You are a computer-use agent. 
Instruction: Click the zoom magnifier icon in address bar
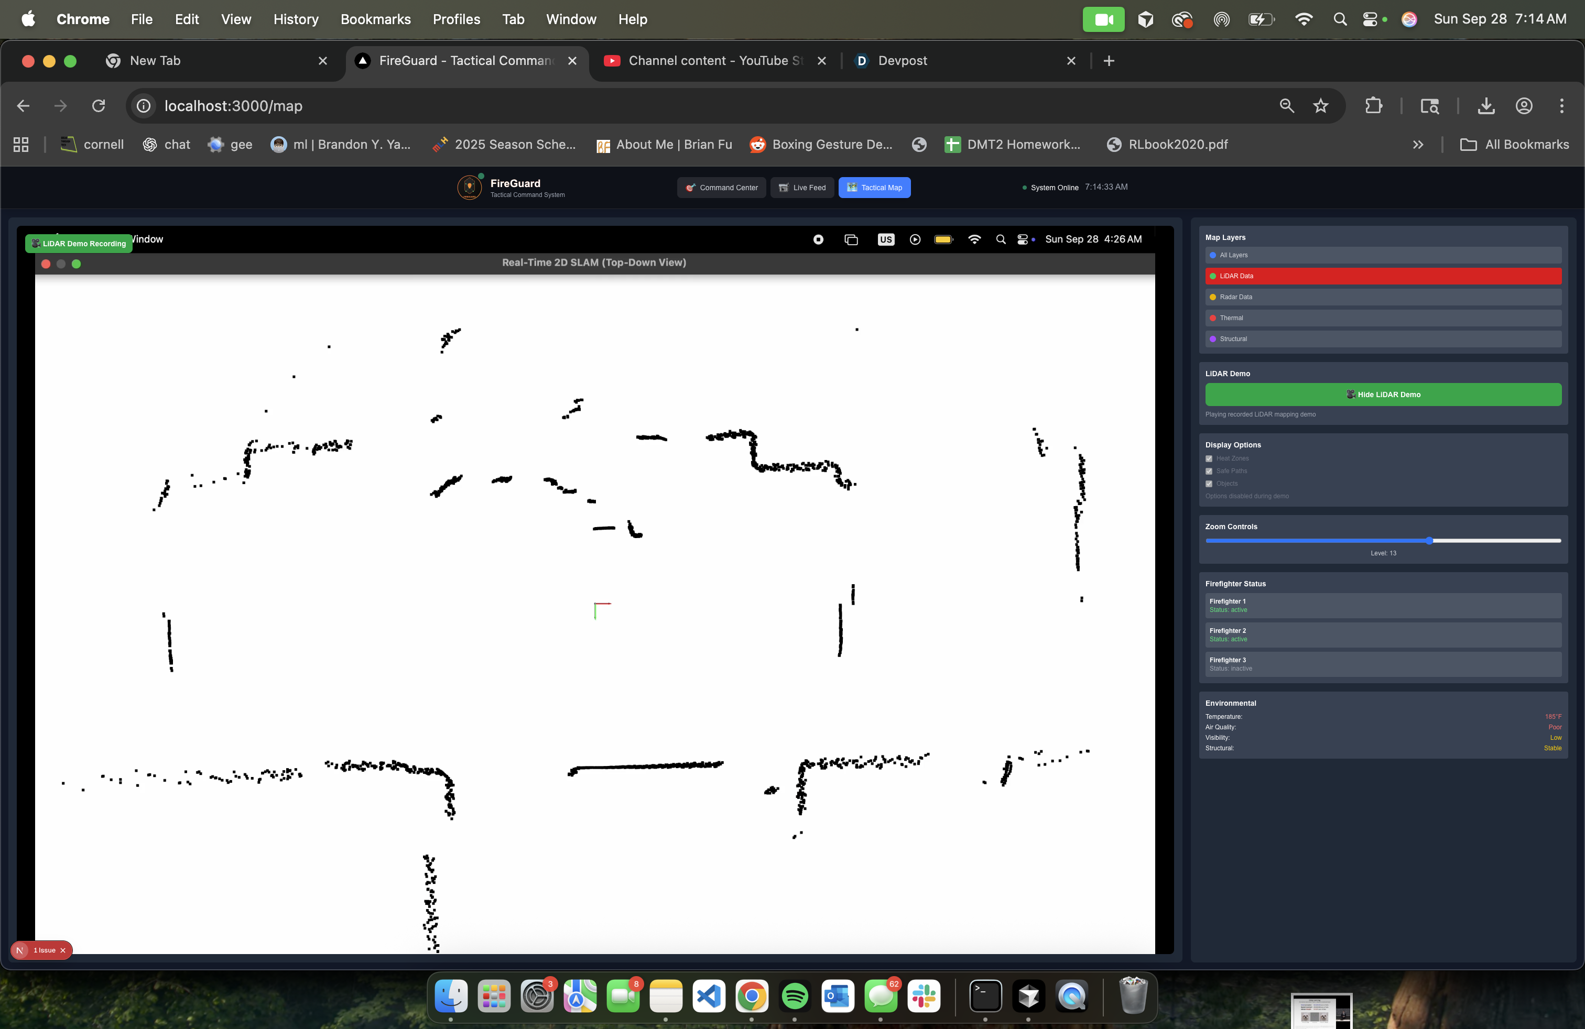pyautogui.click(x=1287, y=106)
